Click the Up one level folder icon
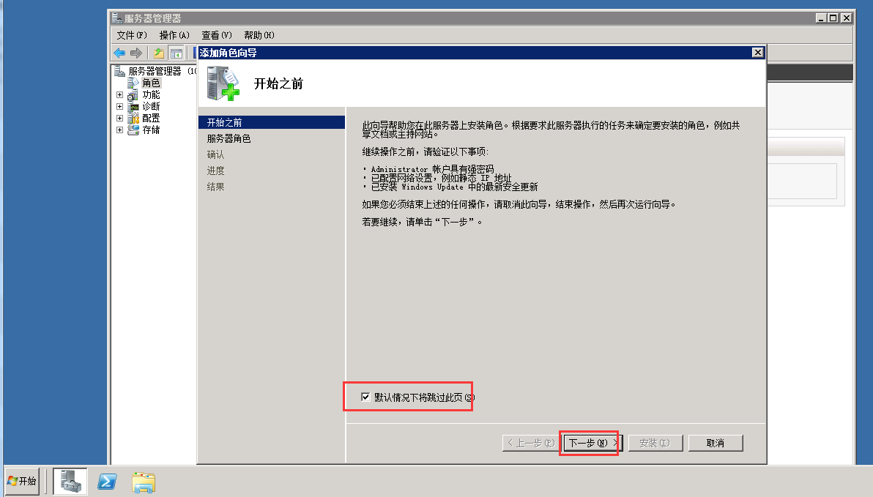The width and height of the screenshot is (873, 497). (159, 53)
